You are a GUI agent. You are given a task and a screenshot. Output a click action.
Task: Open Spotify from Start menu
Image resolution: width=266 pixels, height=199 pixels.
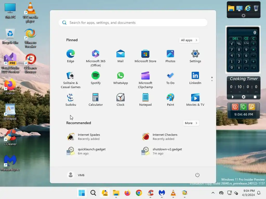pyautogui.click(x=96, y=78)
